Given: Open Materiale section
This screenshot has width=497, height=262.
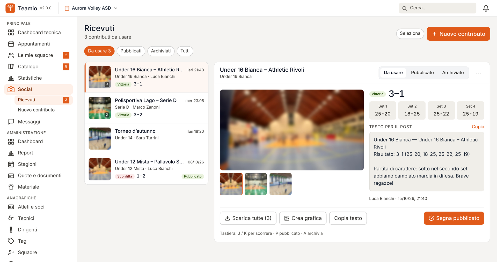Looking at the screenshot, I should (39, 187).
